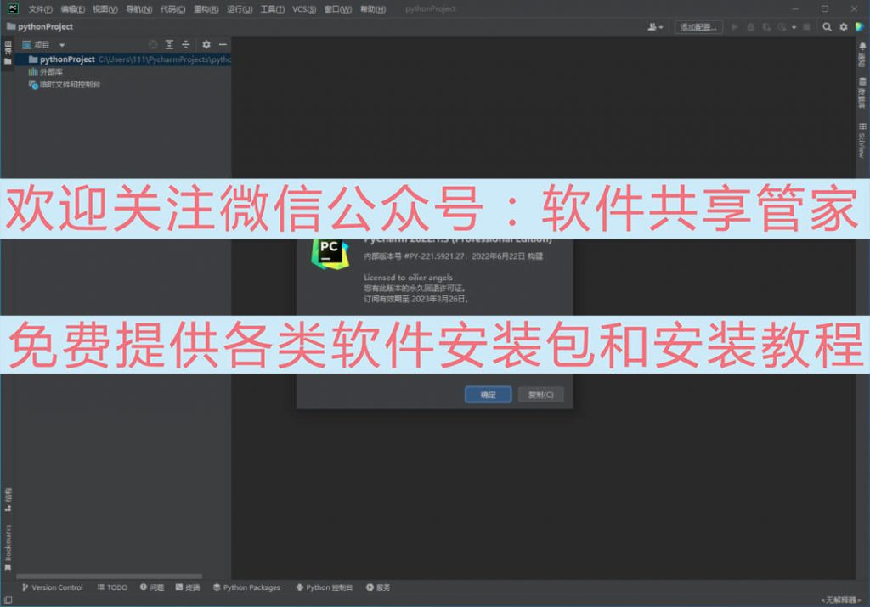Open IDE settings gear in top toolbar

tap(844, 26)
